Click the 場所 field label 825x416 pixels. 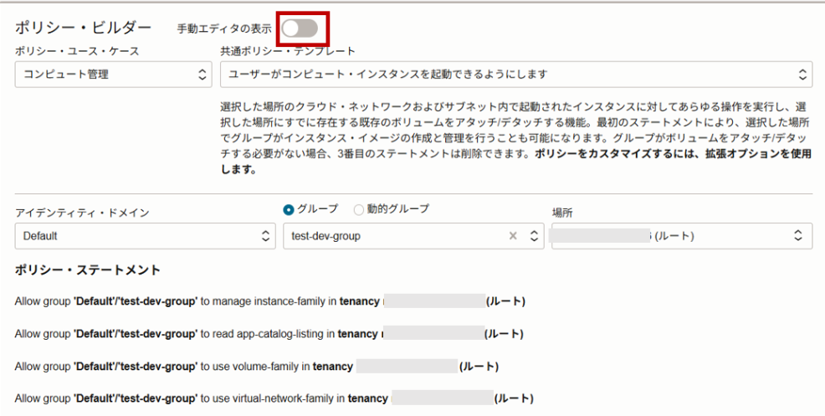[x=562, y=213]
